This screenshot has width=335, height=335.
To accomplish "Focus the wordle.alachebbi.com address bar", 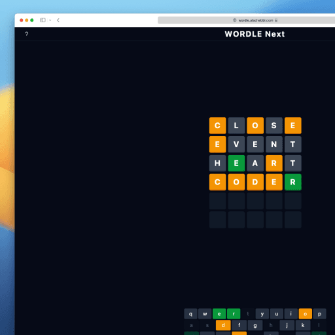I will (247, 20).
